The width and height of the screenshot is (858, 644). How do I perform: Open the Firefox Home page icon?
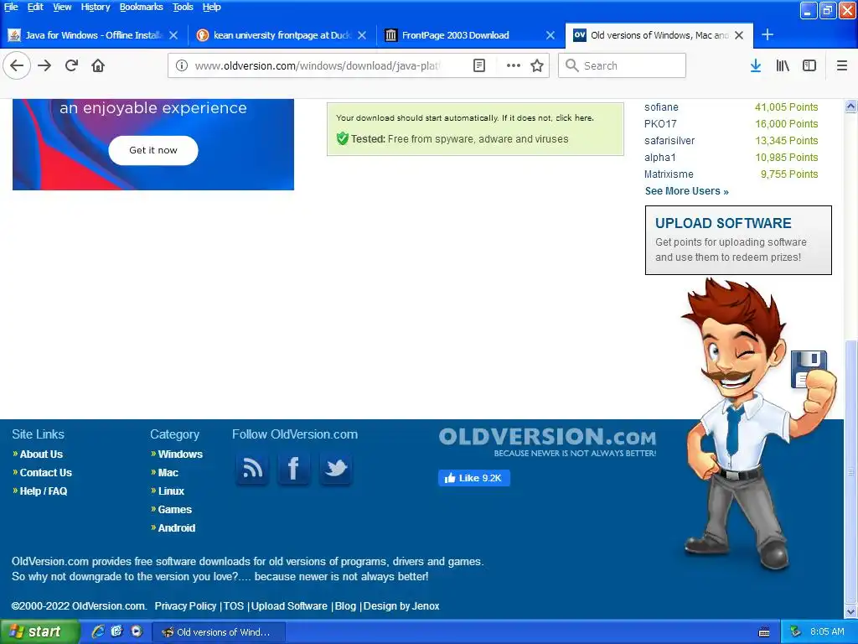coord(98,65)
